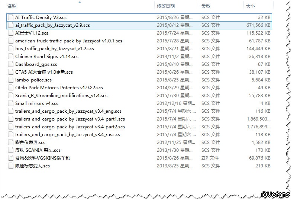
Task: Click the icon of american_truck_traffic_pack_by_Jazzycat_v1.0.1.scs
Action: coord(11,41)
